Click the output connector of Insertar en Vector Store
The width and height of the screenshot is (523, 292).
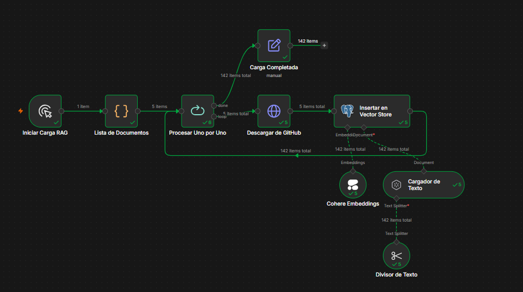410,111
